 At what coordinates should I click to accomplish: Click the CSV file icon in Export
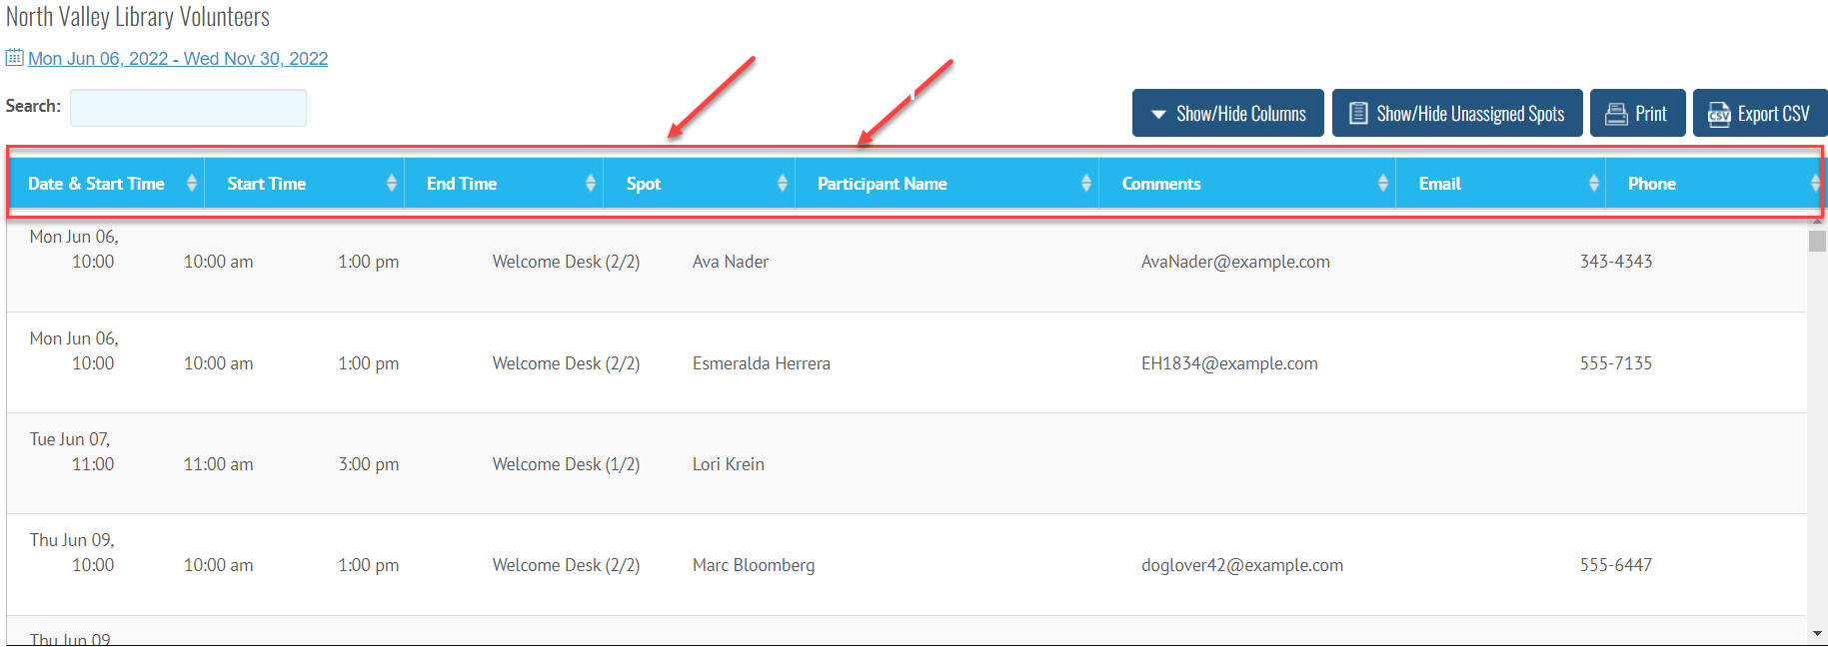pyautogui.click(x=1719, y=114)
